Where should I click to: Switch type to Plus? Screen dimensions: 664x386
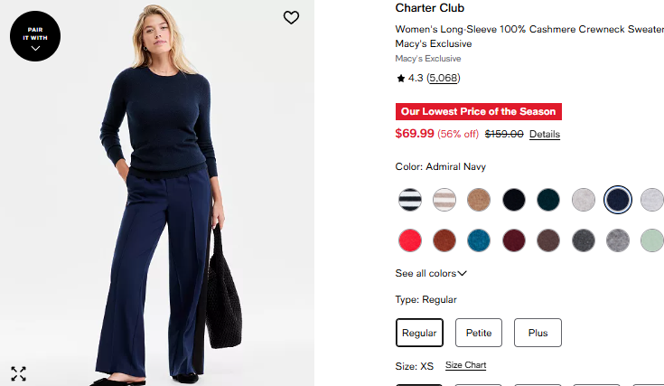(x=538, y=333)
